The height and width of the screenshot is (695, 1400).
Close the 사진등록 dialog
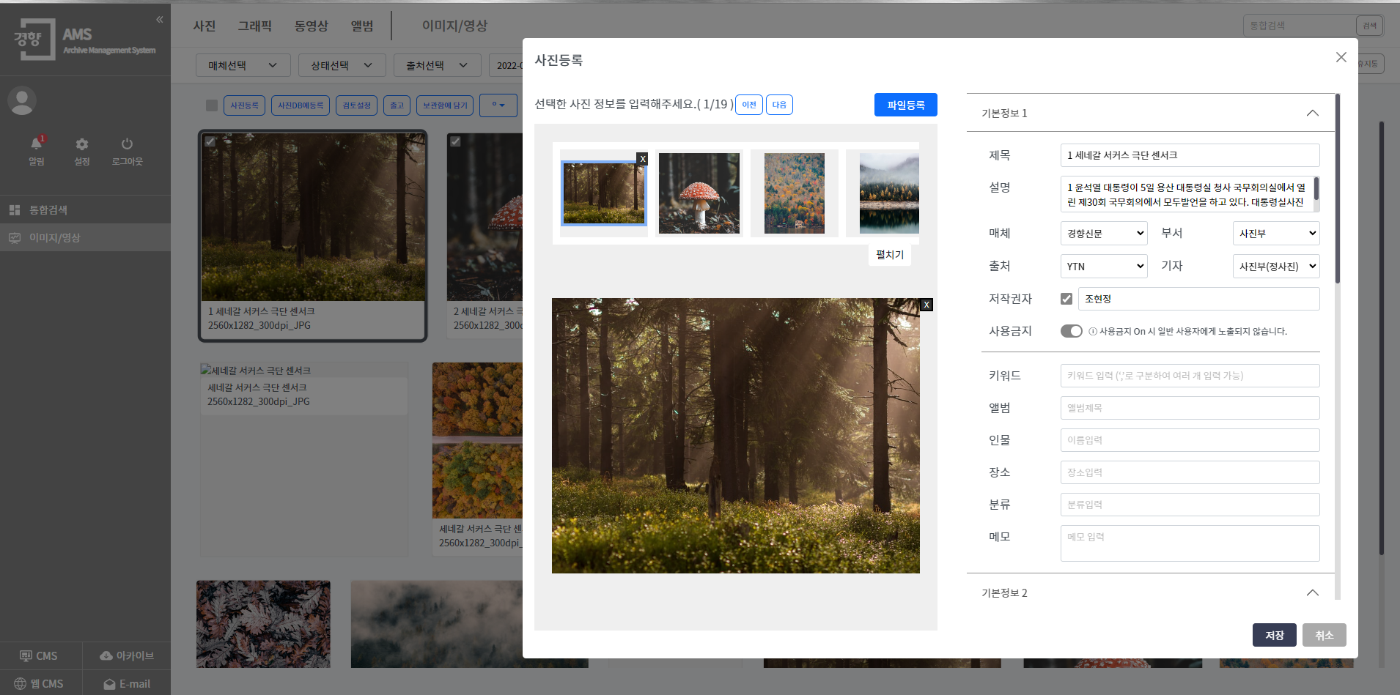1341,57
